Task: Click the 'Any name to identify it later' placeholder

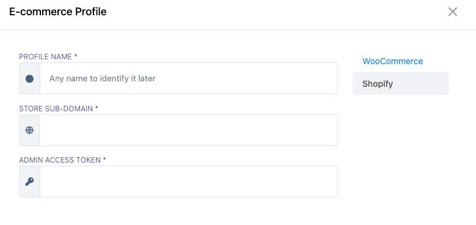Action: [102, 79]
